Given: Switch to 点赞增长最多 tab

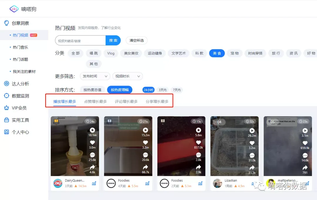Looking at the screenshot, I should pyautogui.click(x=95, y=101).
